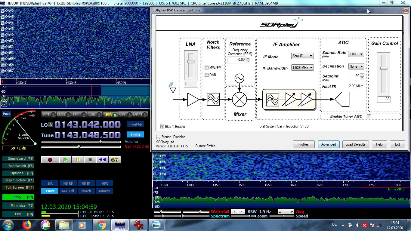Click the FreqMgr button

[135, 124]
